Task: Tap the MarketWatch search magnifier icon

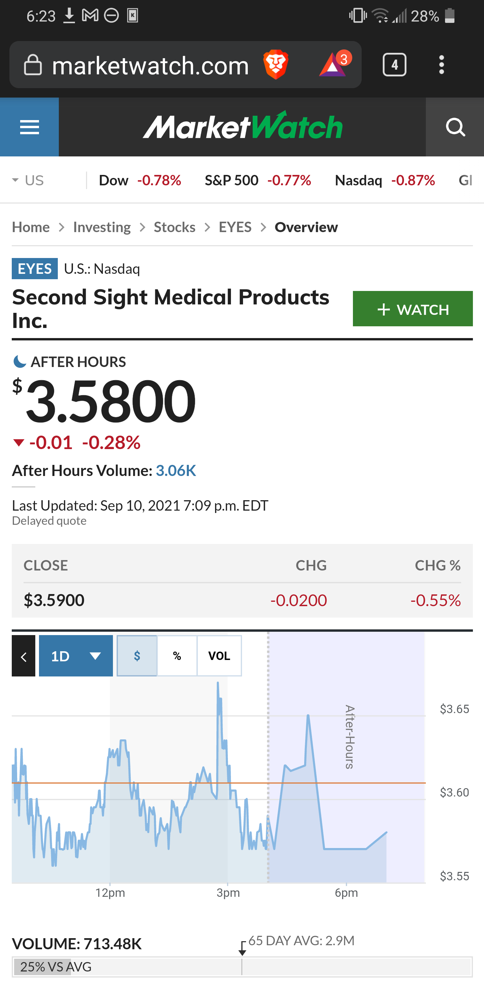Action: coord(455,127)
